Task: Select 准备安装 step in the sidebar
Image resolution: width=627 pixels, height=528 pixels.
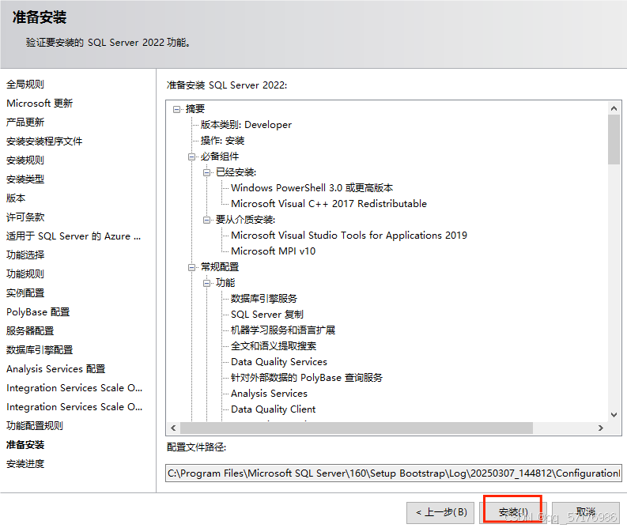Action: [x=25, y=445]
